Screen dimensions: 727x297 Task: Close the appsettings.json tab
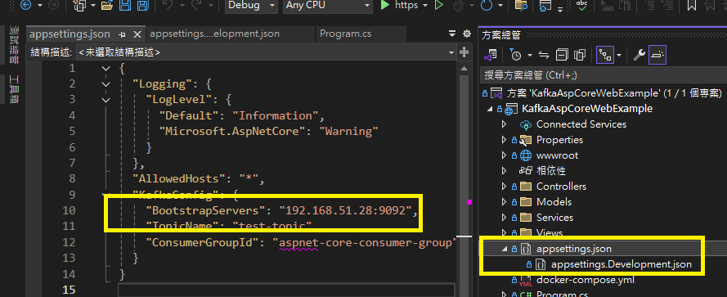pos(137,34)
